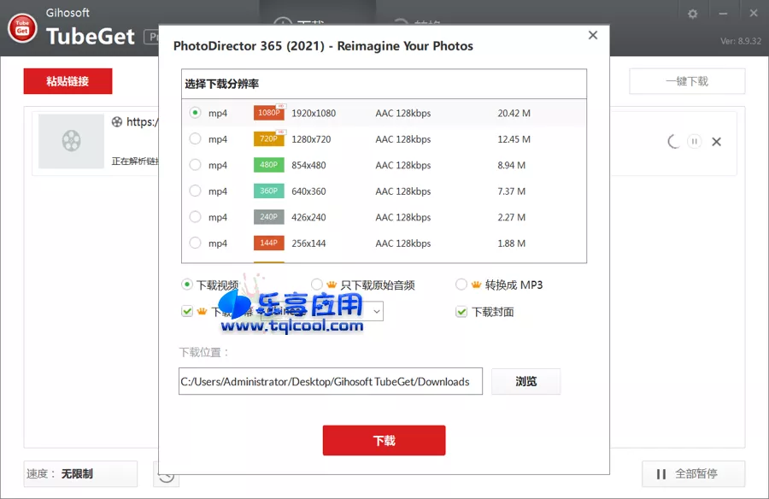This screenshot has width=769, height=499.
Task: Click the globe icon beside the video URL
Action: pos(118,122)
